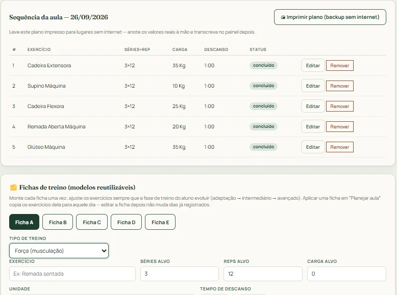Click the Glúteo Máquina exercise name
This screenshot has width=397, height=295.
tap(46, 147)
